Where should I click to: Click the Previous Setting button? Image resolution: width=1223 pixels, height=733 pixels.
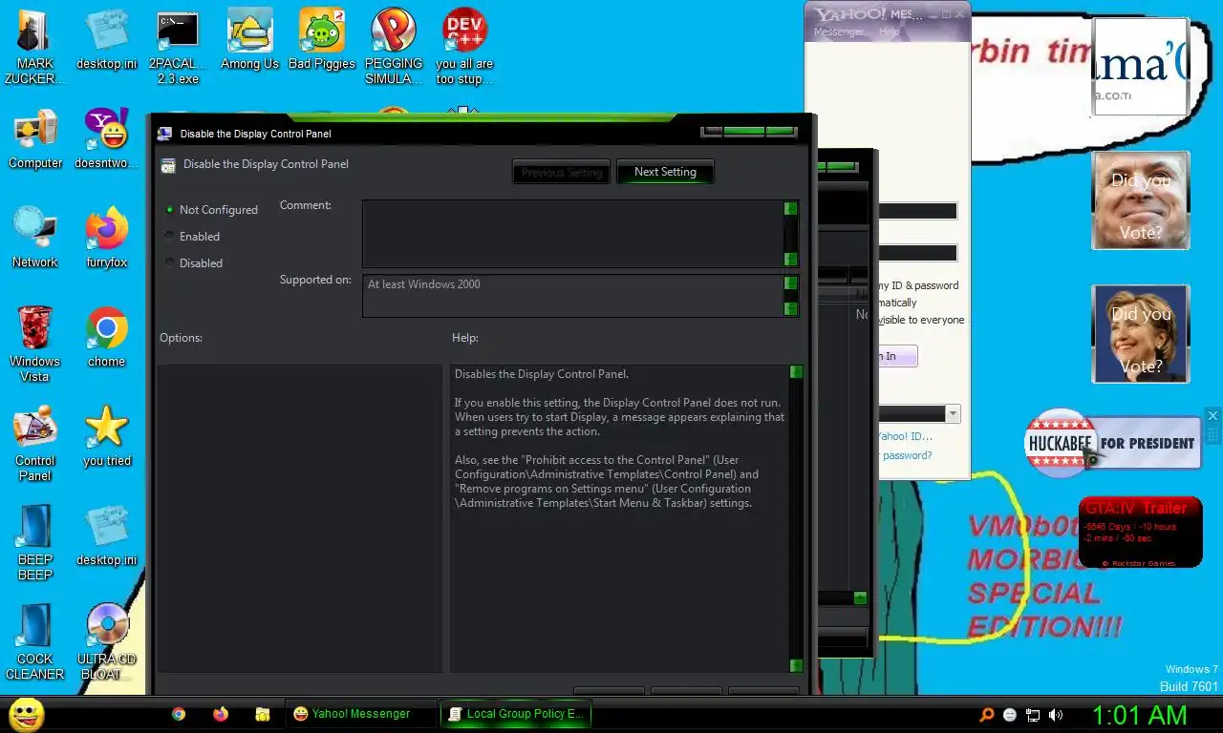[x=561, y=173]
